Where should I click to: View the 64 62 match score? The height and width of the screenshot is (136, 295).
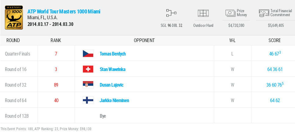[x=275, y=100]
